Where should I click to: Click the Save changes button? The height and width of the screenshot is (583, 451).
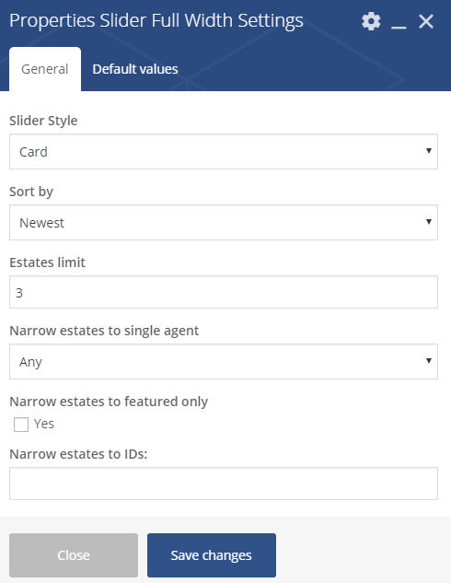[x=212, y=555]
